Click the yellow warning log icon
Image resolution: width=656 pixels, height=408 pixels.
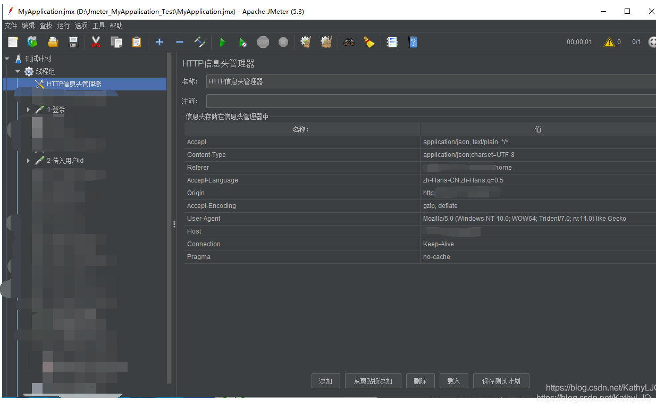click(609, 42)
